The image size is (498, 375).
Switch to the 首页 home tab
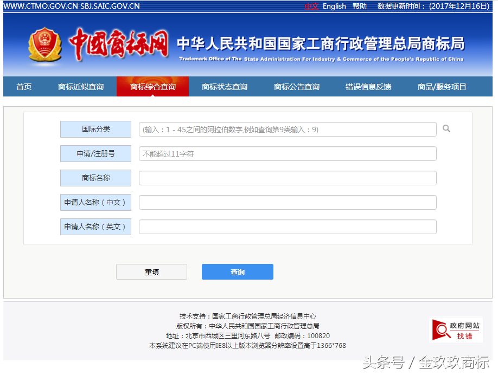[x=23, y=86]
